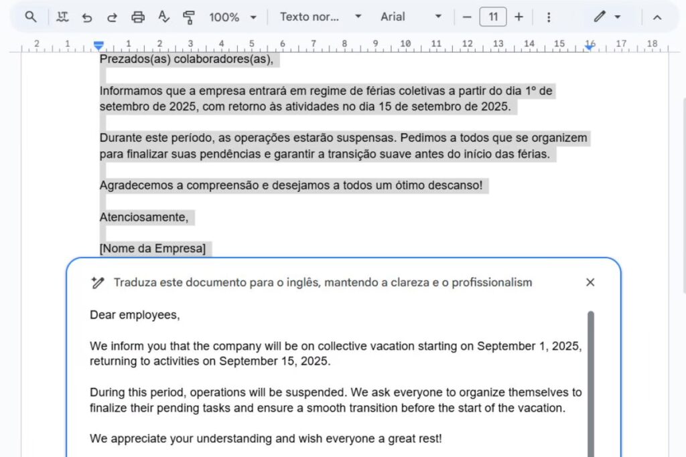Click 'Prezados(as) colaboradores(as),' line

tap(186, 59)
